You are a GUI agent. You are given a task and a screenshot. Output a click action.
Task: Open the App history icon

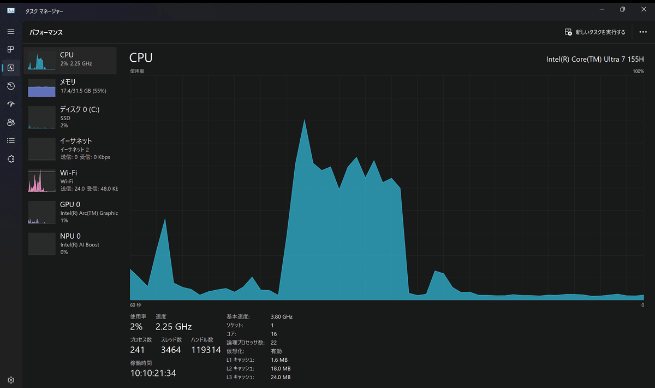pyautogui.click(x=11, y=86)
